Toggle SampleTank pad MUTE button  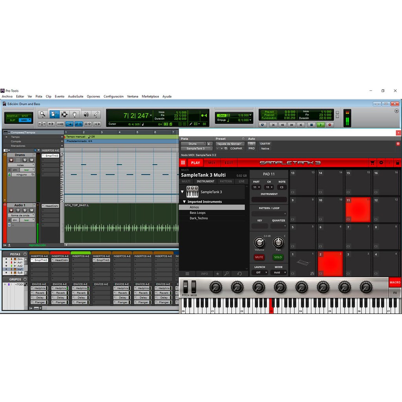[x=259, y=257]
